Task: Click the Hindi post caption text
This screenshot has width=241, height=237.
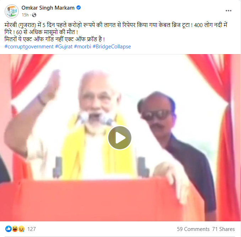Action: click(x=116, y=32)
